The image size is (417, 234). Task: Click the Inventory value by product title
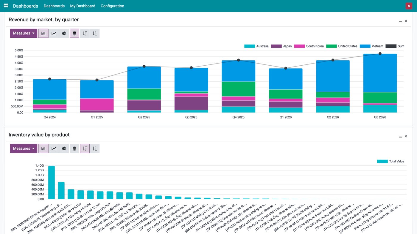39,135
